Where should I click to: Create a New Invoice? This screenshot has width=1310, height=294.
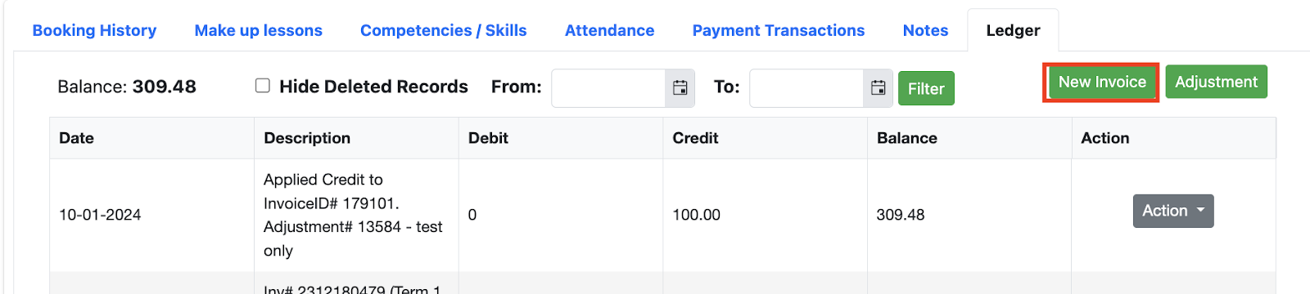pos(1101,82)
